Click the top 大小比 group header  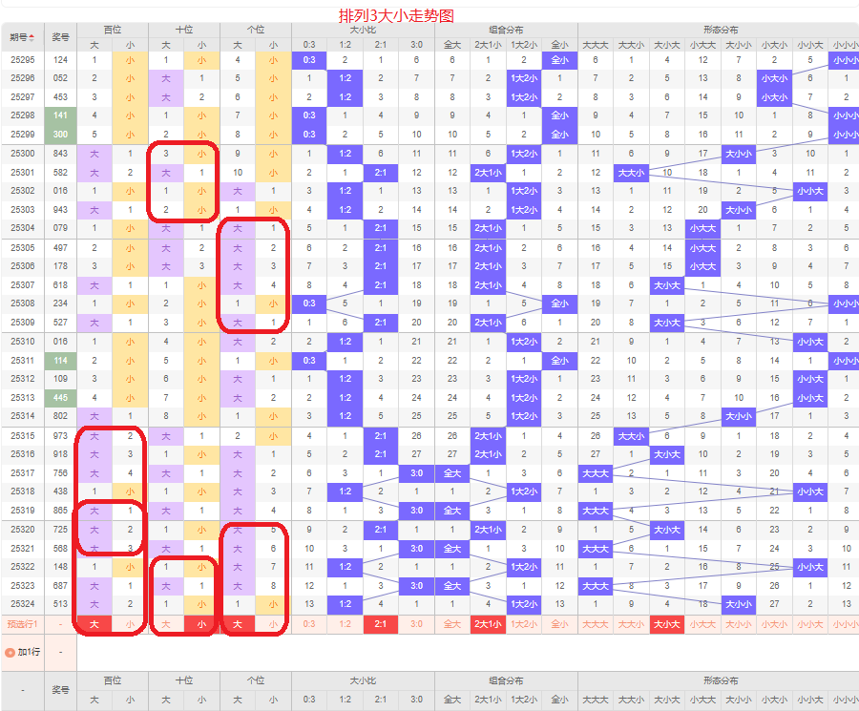363,31
